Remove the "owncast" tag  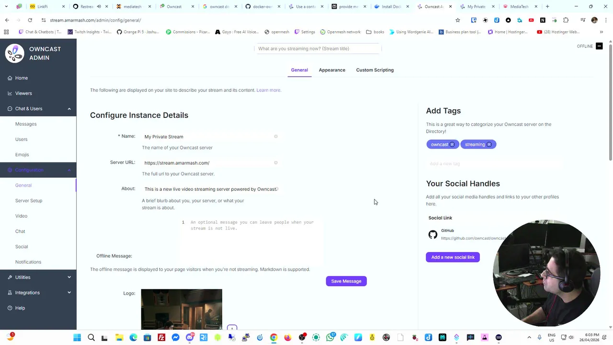452,144
